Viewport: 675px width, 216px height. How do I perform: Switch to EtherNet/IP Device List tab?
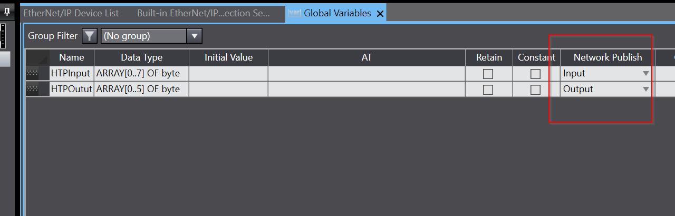tap(71, 13)
